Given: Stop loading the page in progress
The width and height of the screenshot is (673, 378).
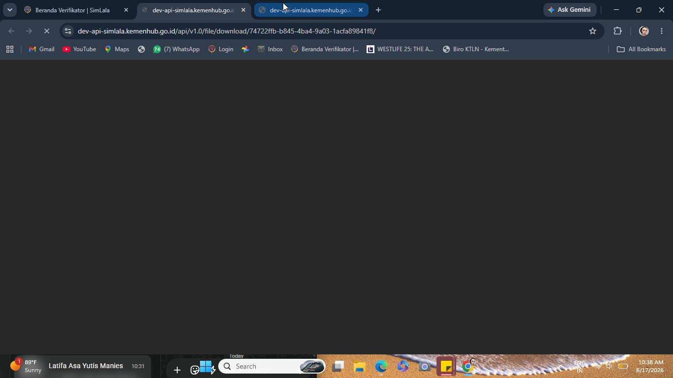Looking at the screenshot, I should click(x=47, y=31).
